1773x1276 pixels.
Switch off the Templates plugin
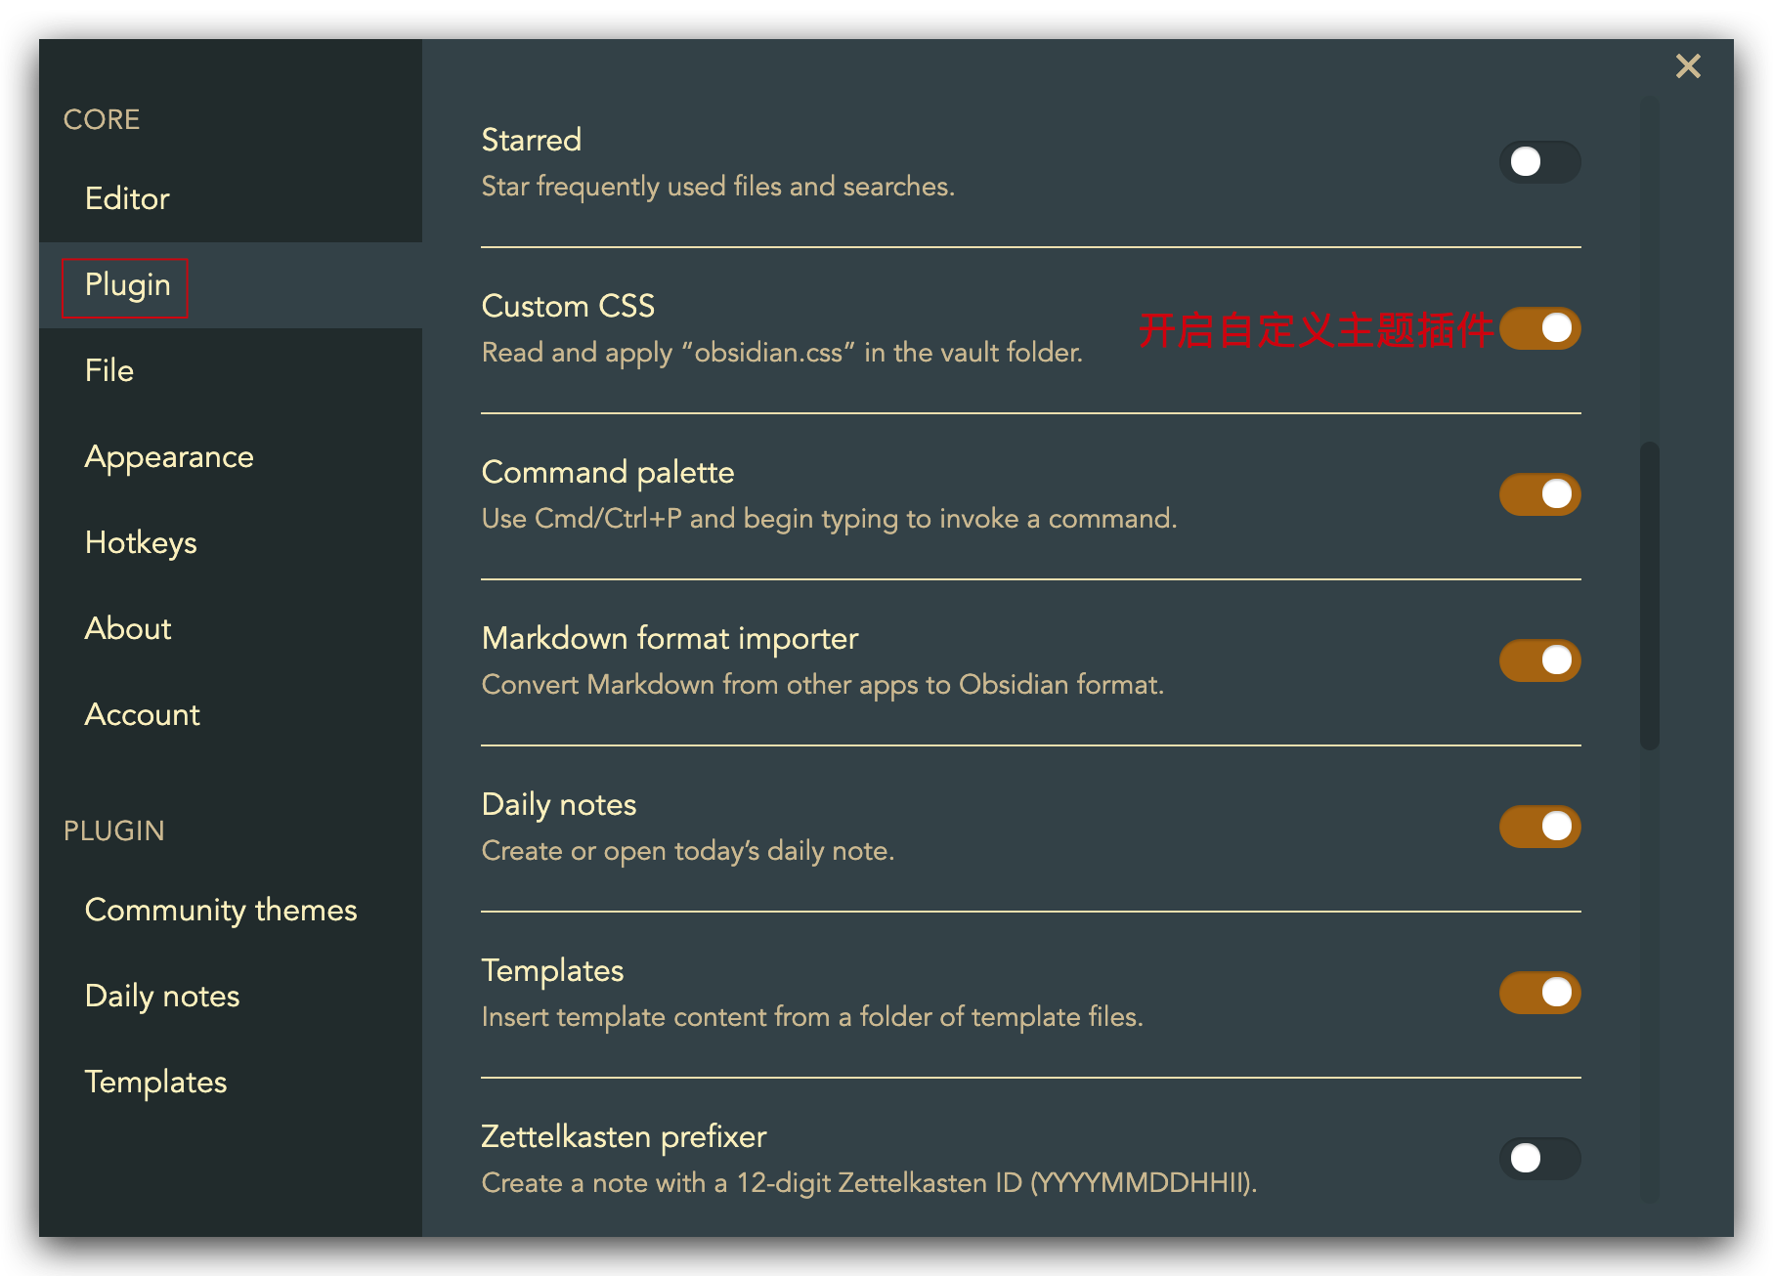click(1539, 993)
